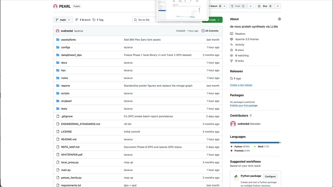Screen dimensions: 333x187
Task: Open the README.md file
Action: point(69,139)
